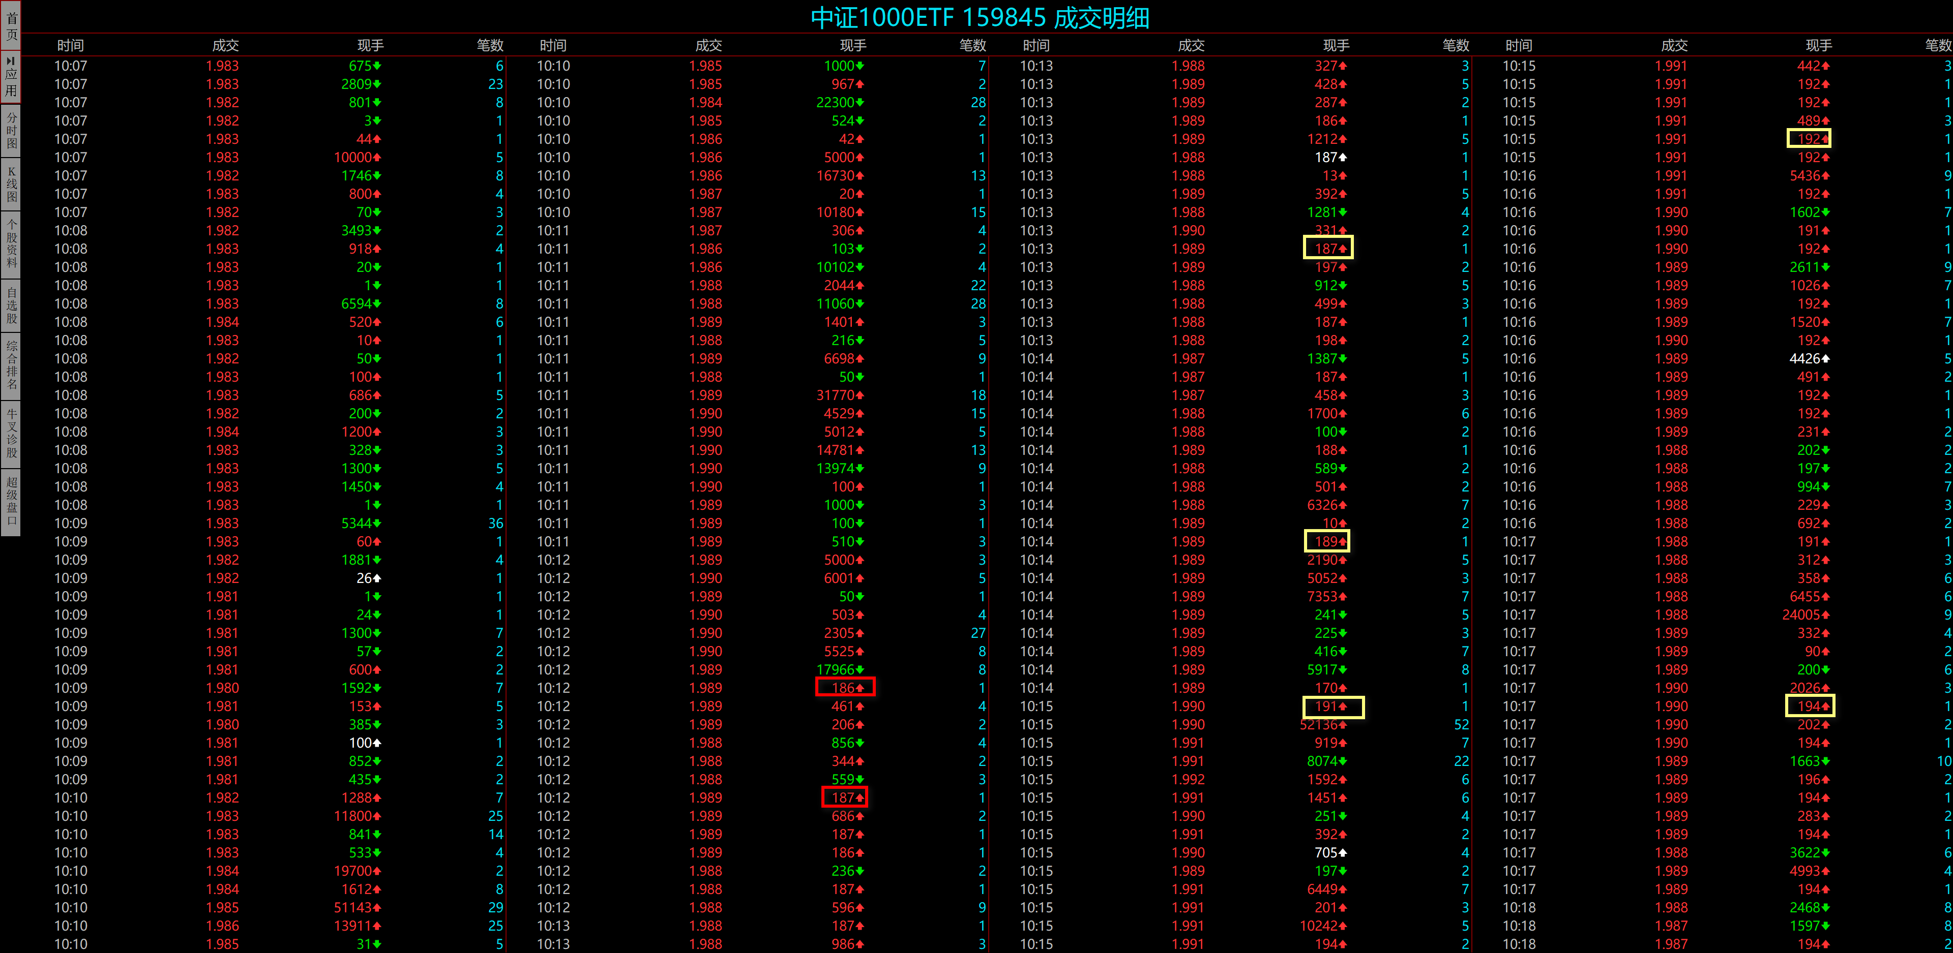The height and width of the screenshot is (953, 1953).
Task: Open 自选股 sidebar tab
Action: click(11, 304)
